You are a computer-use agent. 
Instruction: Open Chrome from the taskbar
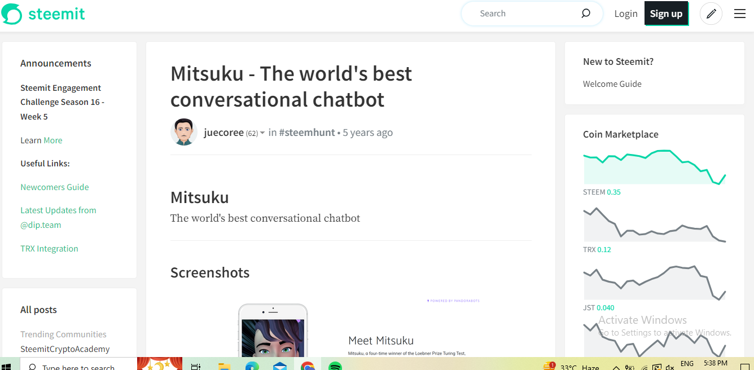point(308,365)
